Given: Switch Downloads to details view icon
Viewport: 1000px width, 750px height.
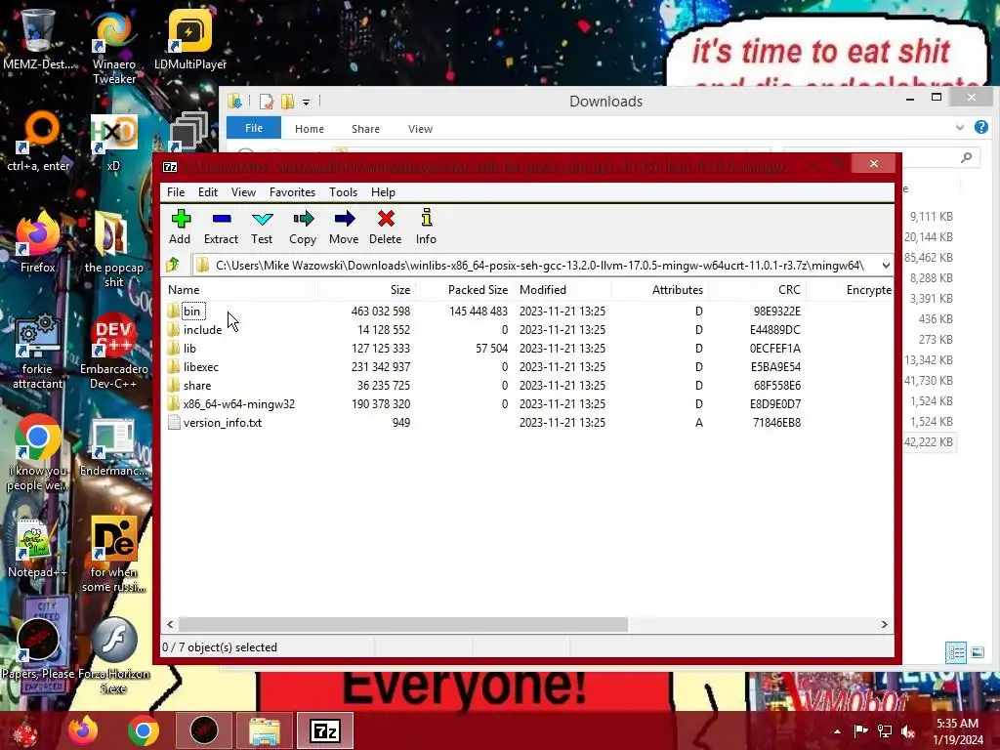Looking at the screenshot, I should [x=956, y=652].
